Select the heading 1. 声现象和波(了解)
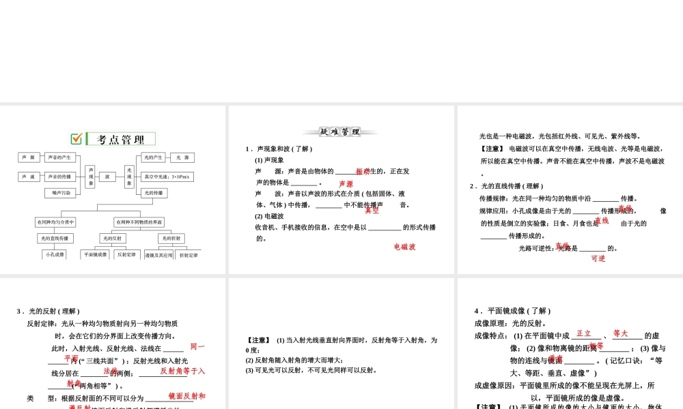This screenshot has height=409, width=683. [279, 149]
